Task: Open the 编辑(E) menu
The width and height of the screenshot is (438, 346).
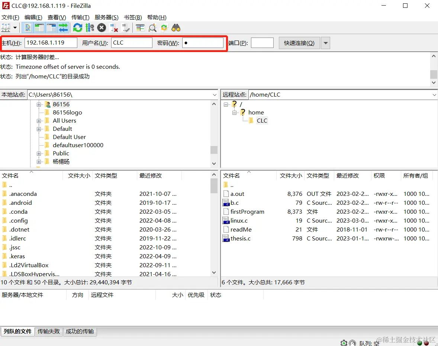Action: click(33, 17)
